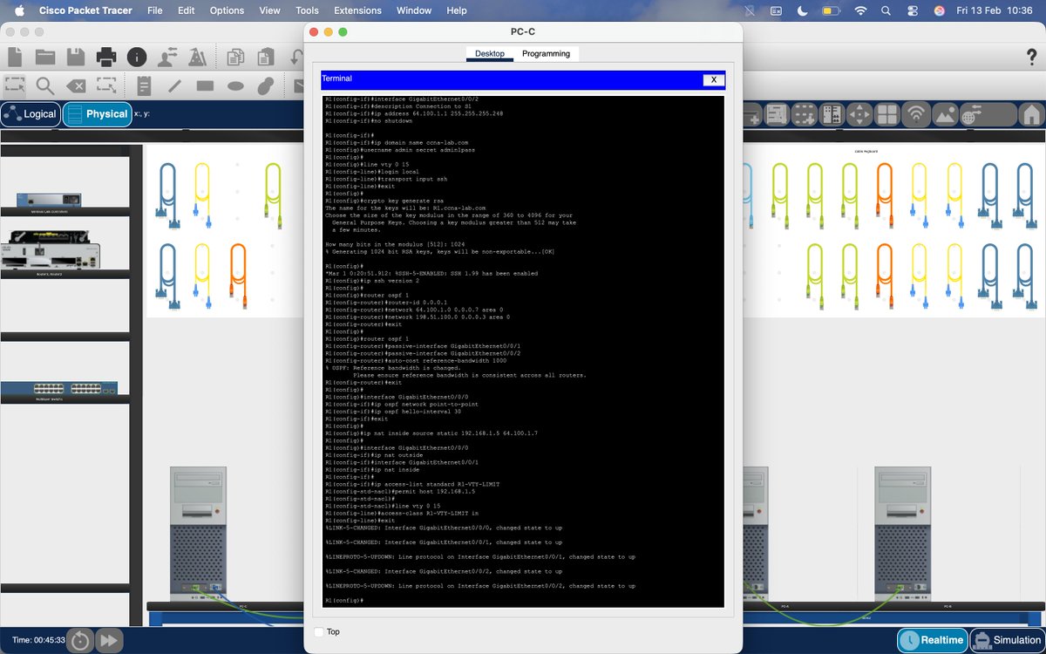
Task: Open a file with the folder icon
Action: (x=45, y=57)
